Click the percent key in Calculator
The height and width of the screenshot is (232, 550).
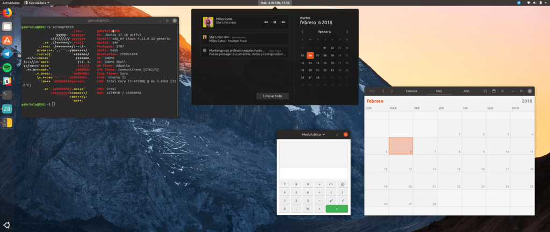308,209
